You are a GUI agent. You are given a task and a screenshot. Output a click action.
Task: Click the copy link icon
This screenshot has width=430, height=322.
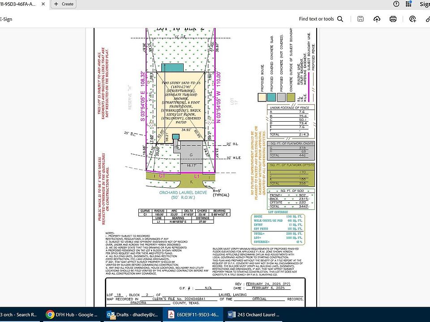point(427,19)
